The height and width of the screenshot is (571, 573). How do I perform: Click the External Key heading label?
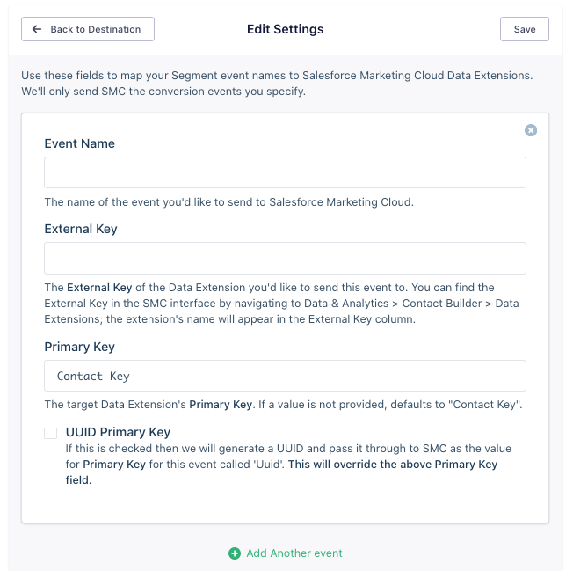click(x=81, y=229)
